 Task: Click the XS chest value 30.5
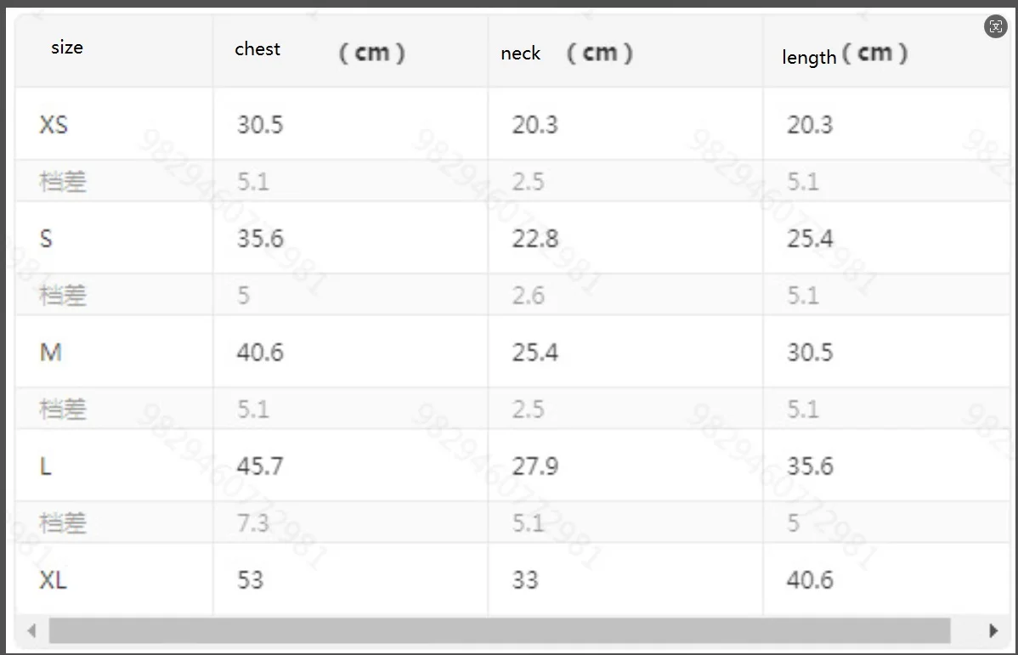(260, 125)
